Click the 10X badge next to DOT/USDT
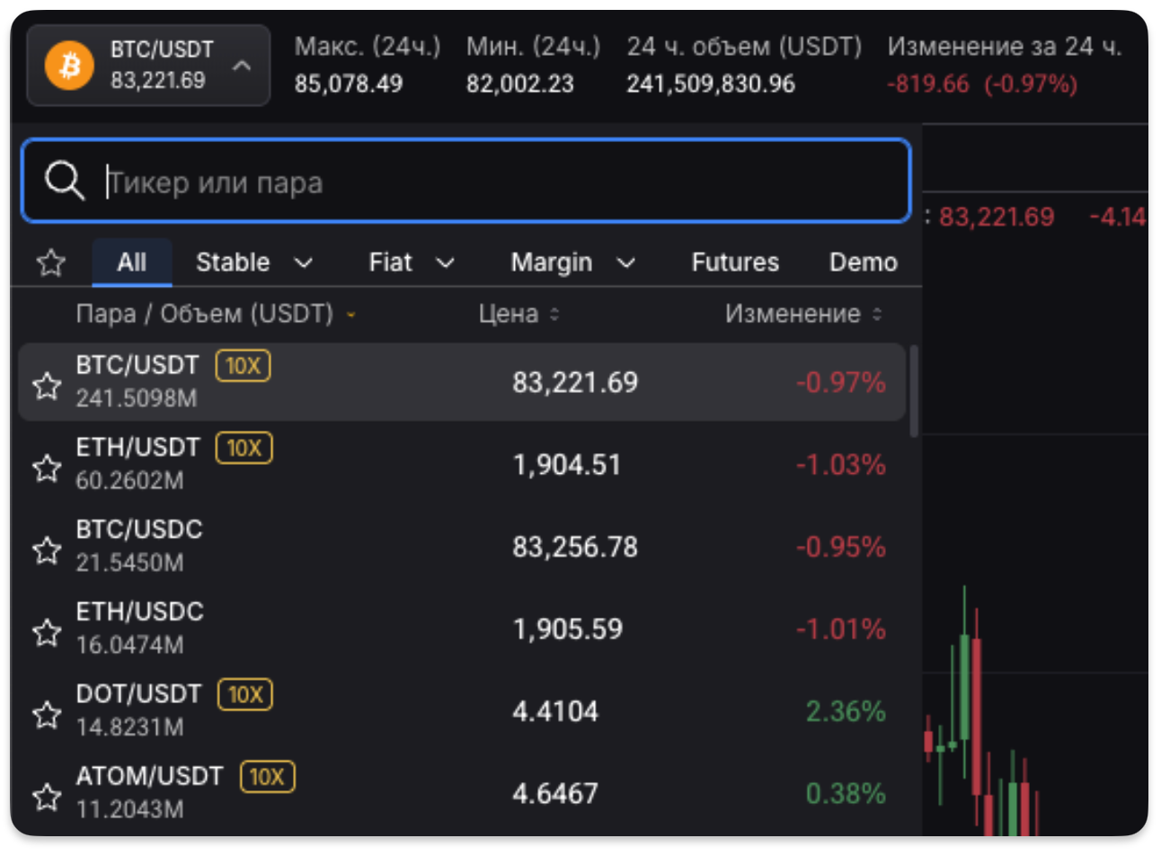 245,694
